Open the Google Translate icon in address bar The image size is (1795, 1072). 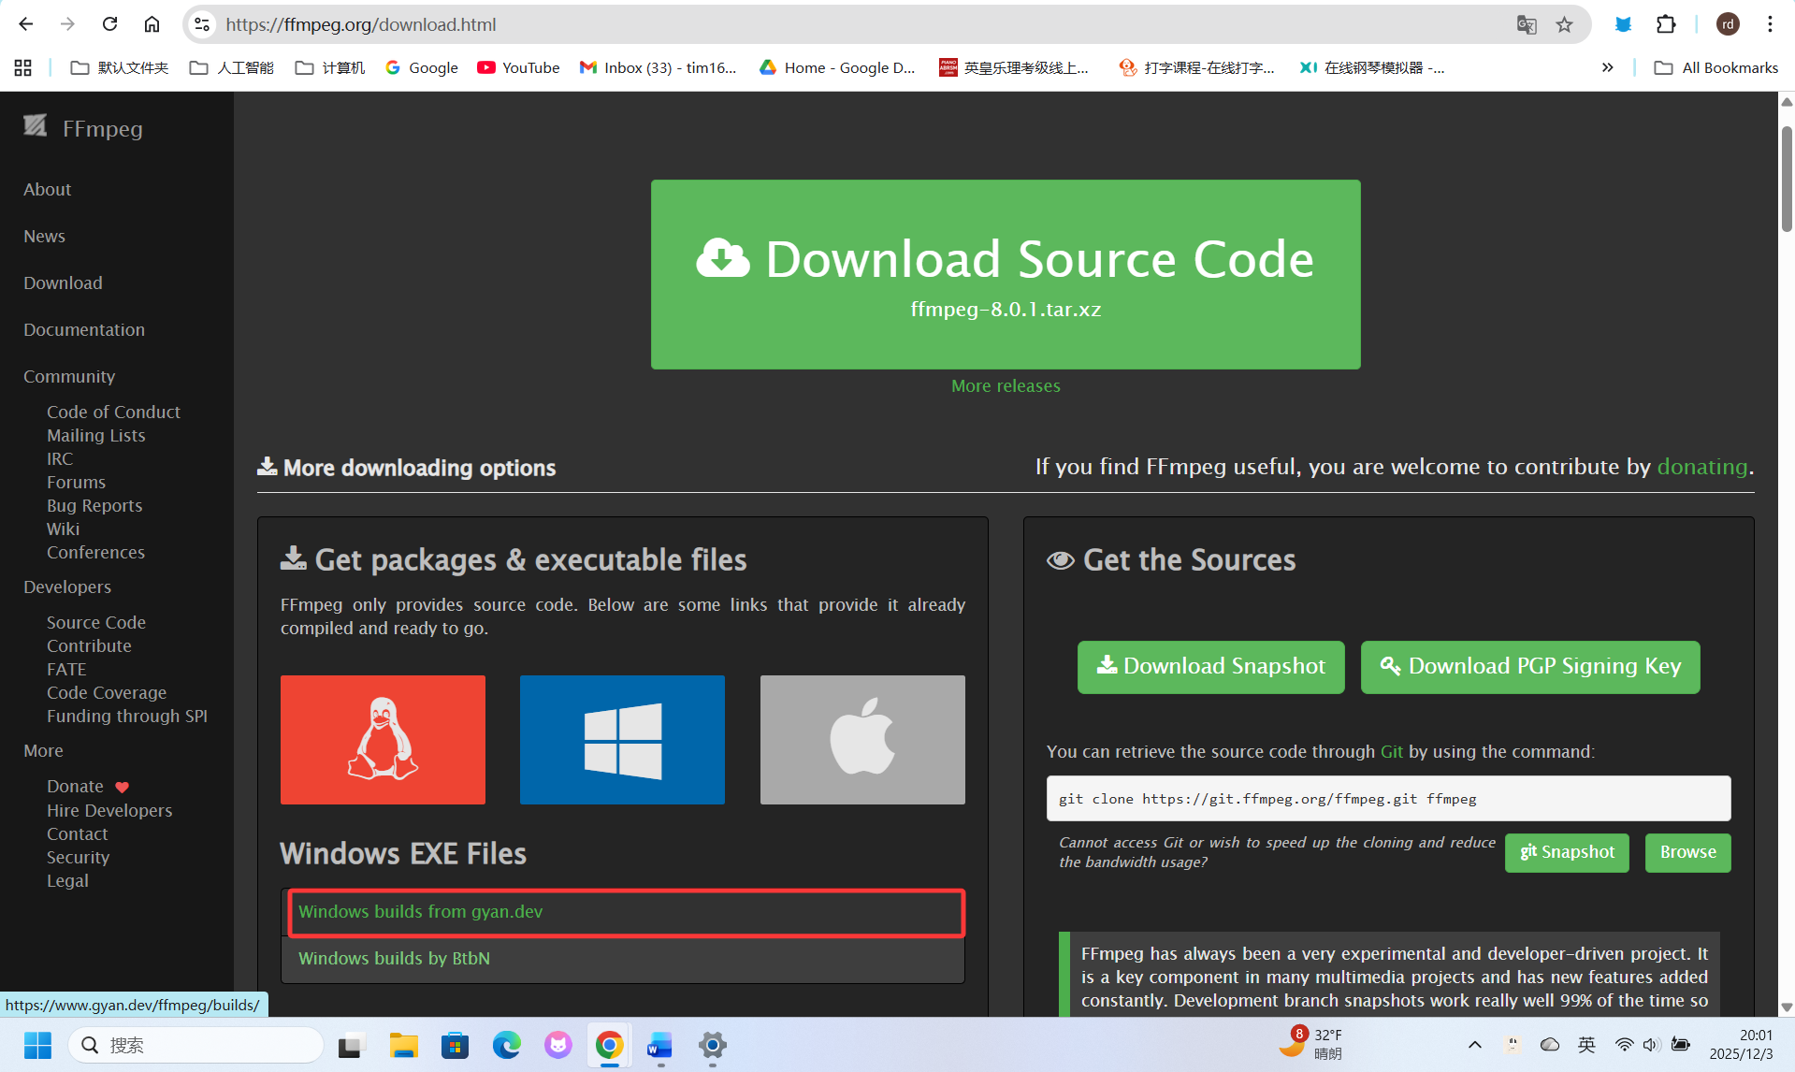1527,24
